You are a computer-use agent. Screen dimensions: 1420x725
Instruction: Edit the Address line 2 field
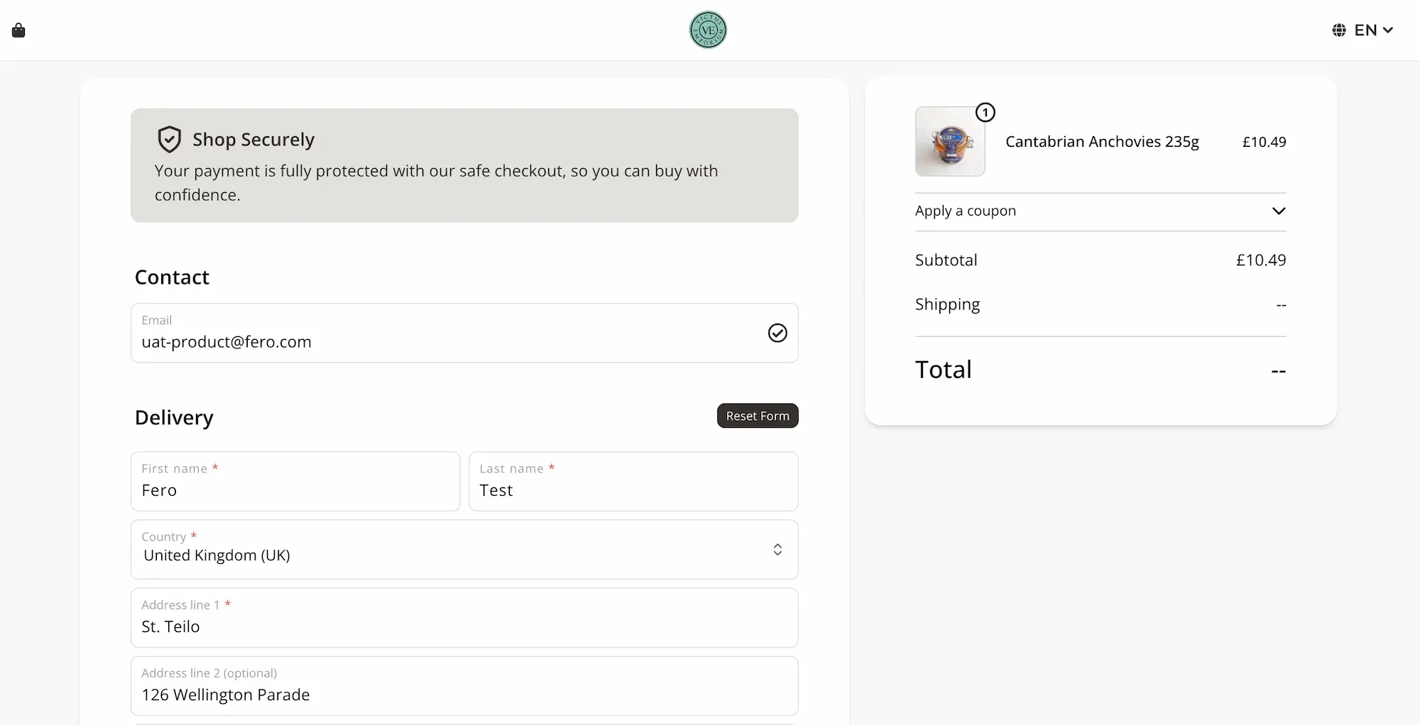464,694
